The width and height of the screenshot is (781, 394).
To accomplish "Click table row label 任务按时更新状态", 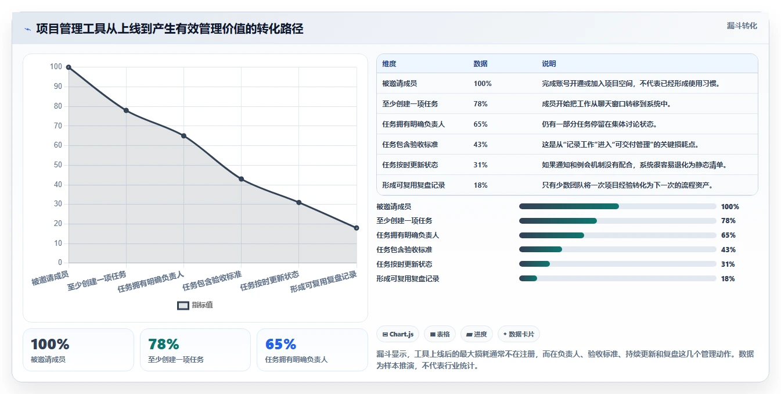I will pyautogui.click(x=411, y=165).
